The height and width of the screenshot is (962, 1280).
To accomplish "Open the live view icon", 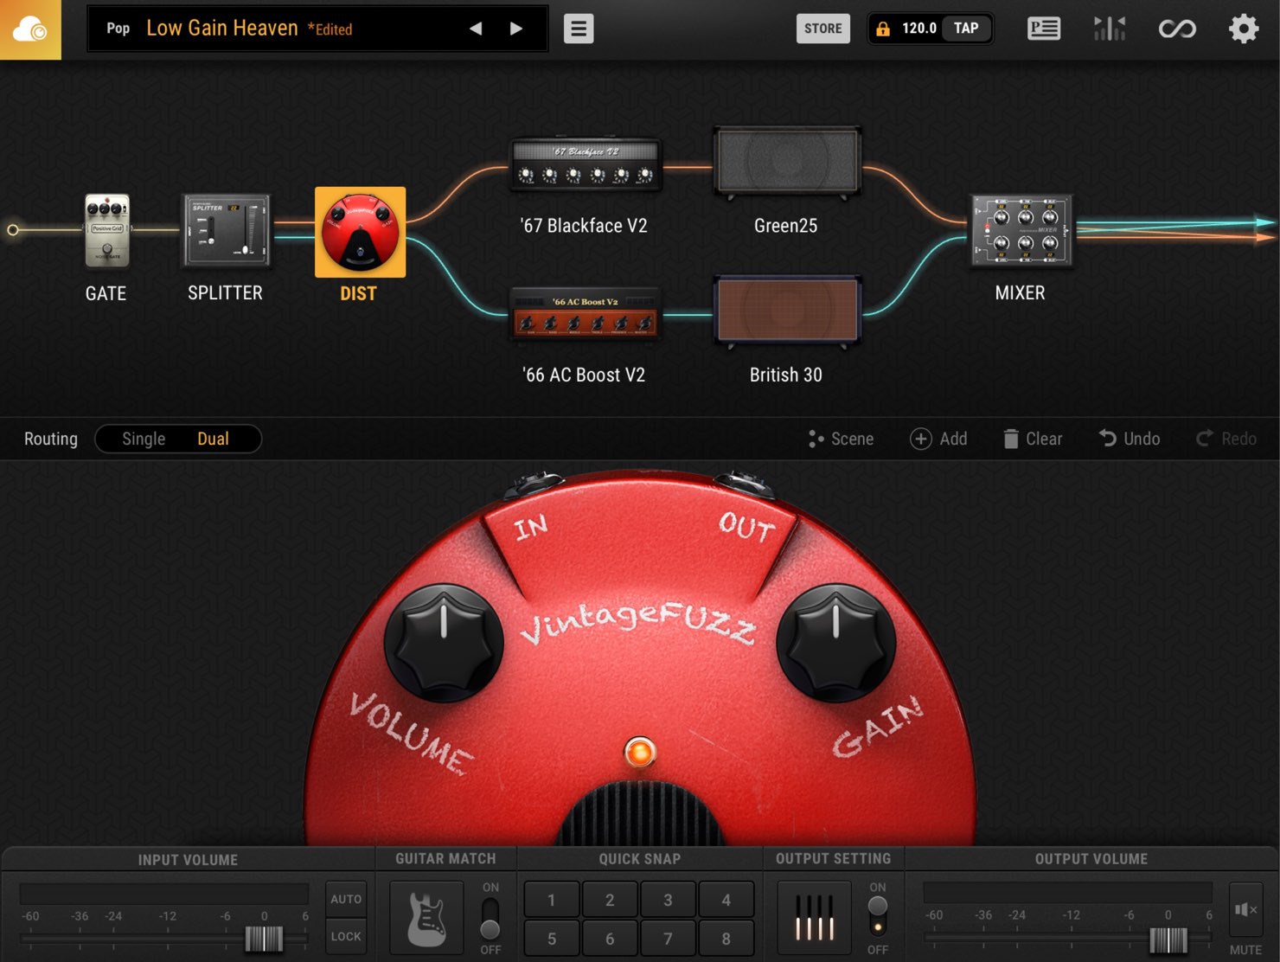I will click(1044, 29).
